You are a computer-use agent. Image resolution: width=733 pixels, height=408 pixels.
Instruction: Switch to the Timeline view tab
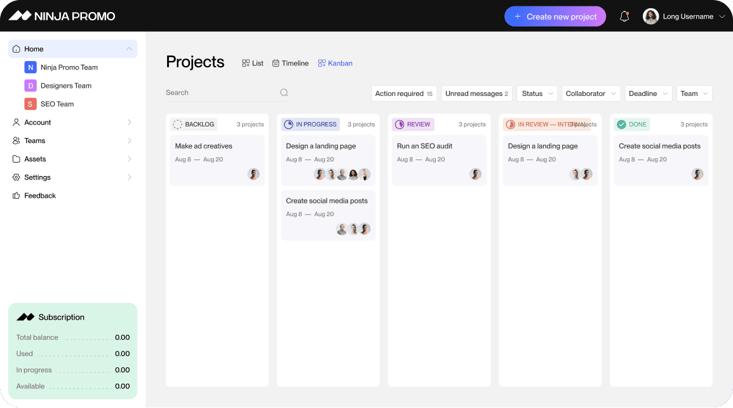click(290, 64)
